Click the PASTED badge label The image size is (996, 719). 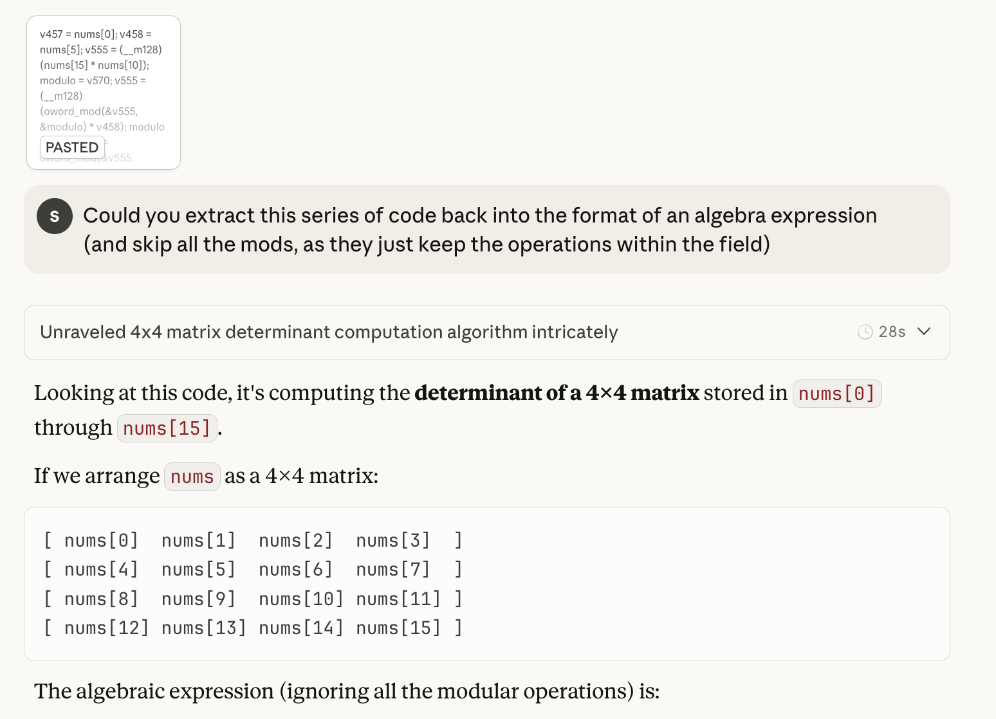point(72,147)
